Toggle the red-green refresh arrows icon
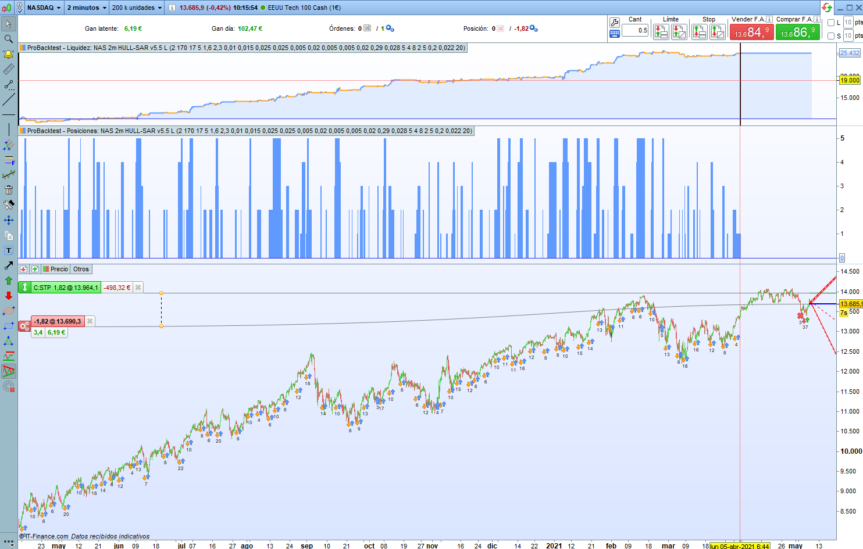 point(826,8)
